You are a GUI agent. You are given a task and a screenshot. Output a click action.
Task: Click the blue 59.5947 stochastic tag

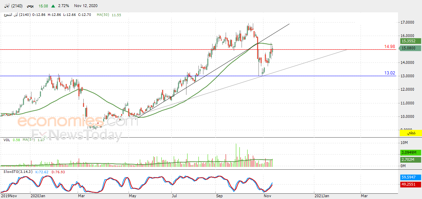click(x=410, y=177)
